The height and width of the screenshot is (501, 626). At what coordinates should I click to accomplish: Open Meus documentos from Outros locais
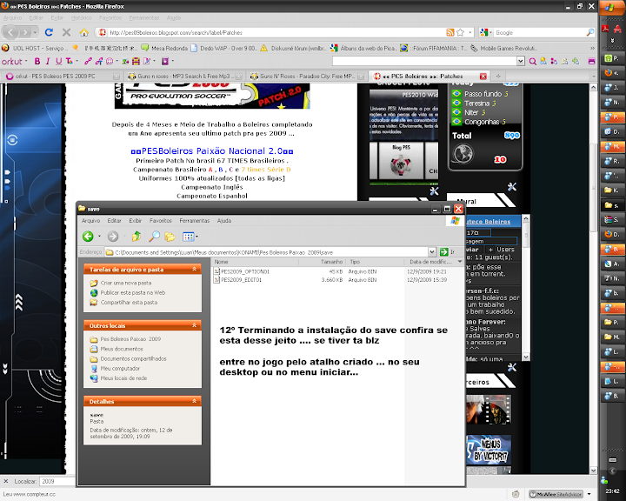click(x=120, y=348)
